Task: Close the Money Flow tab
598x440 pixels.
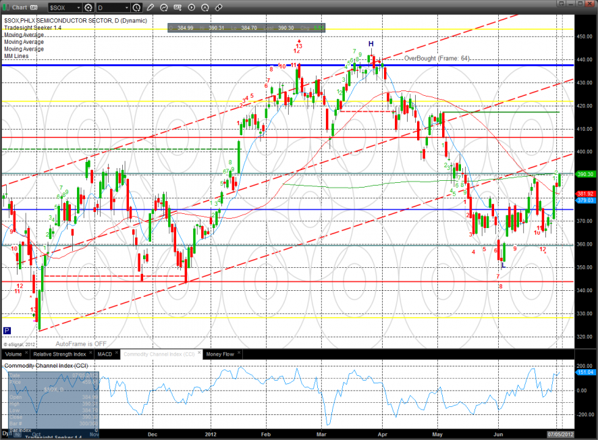Action: [x=239, y=353]
